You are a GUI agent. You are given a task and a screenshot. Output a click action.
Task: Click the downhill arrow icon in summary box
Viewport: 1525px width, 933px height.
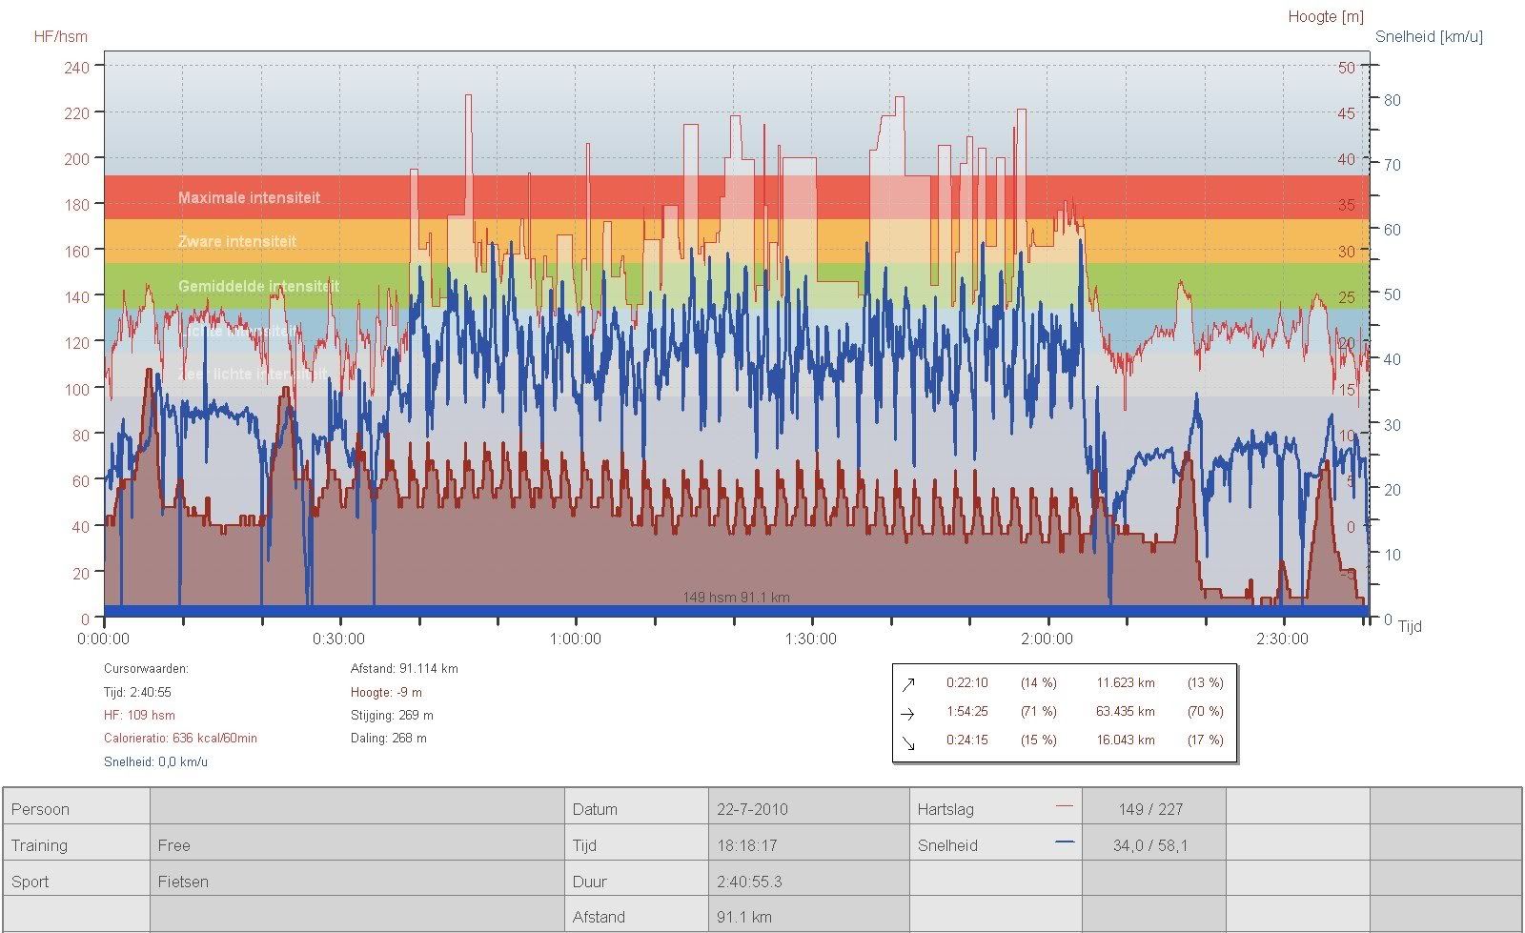[908, 741]
